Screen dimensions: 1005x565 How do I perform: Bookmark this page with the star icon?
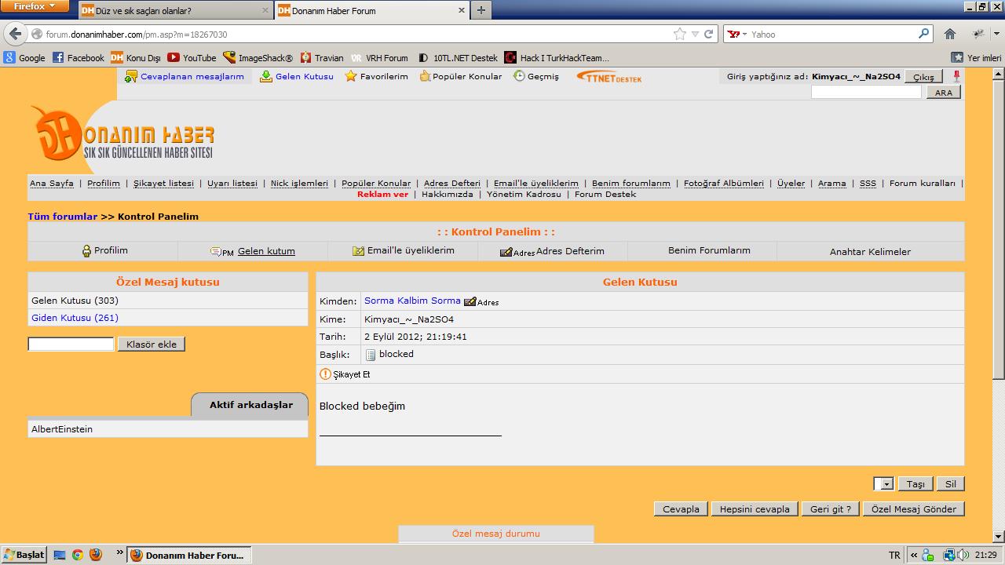click(x=680, y=34)
